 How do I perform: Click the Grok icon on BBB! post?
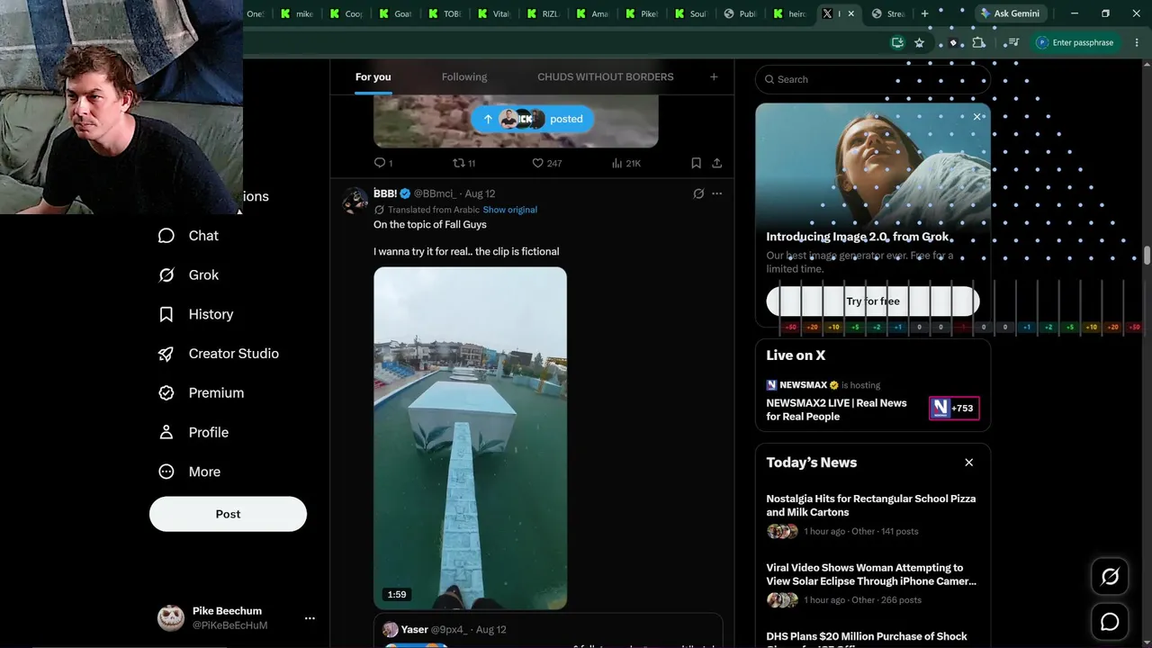(698, 193)
